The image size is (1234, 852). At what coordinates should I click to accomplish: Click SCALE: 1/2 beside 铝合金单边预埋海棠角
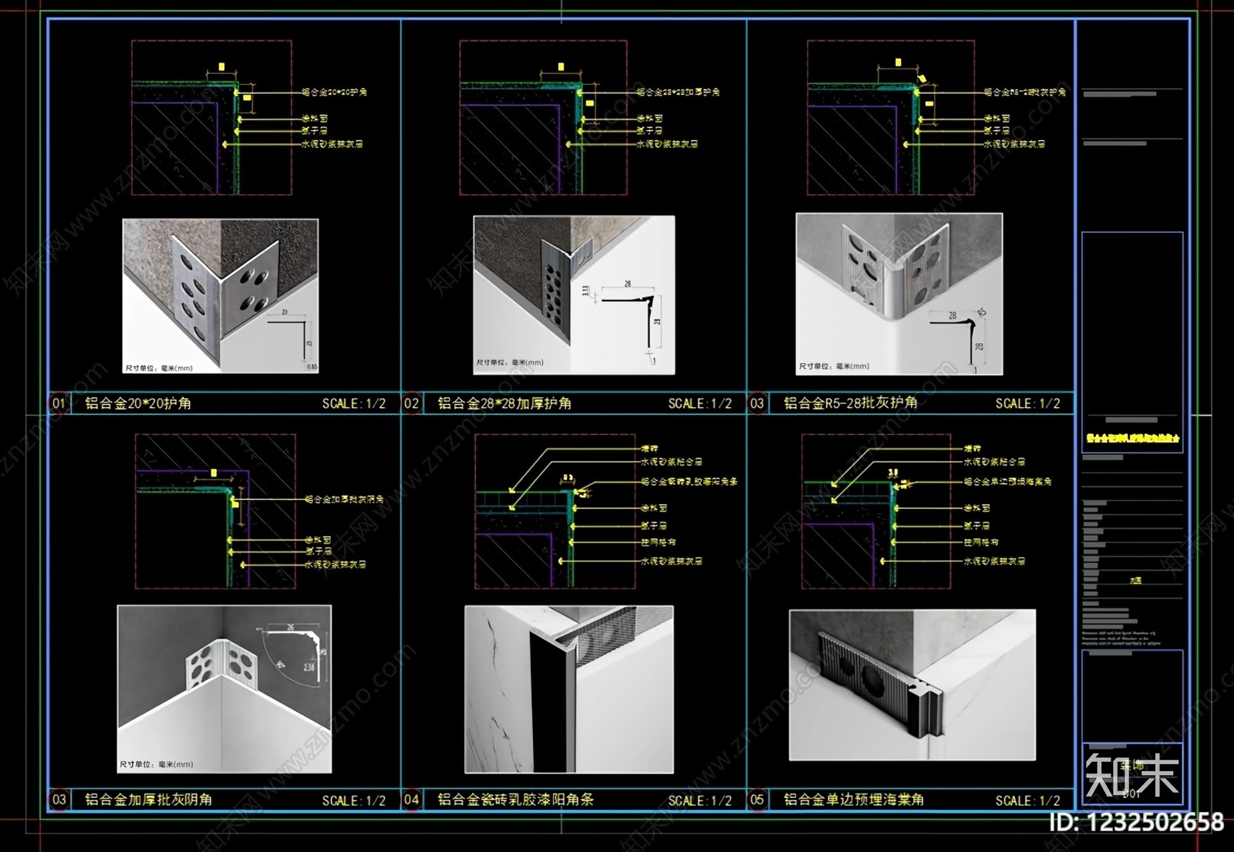click(x=1027, y=800)
